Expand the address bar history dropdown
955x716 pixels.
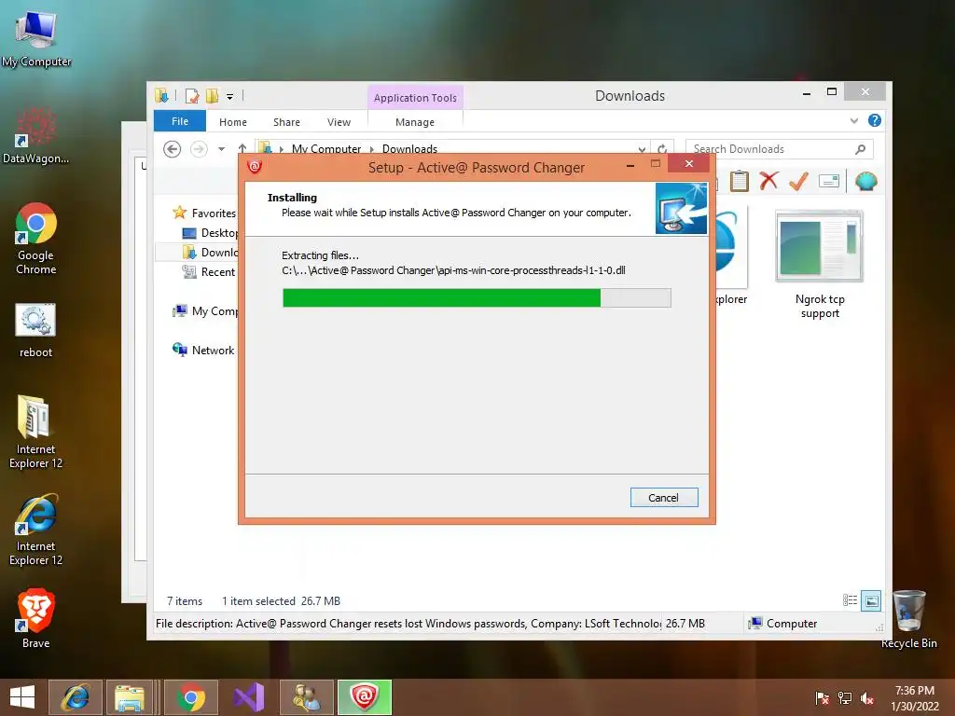click(x=642, y=148)
